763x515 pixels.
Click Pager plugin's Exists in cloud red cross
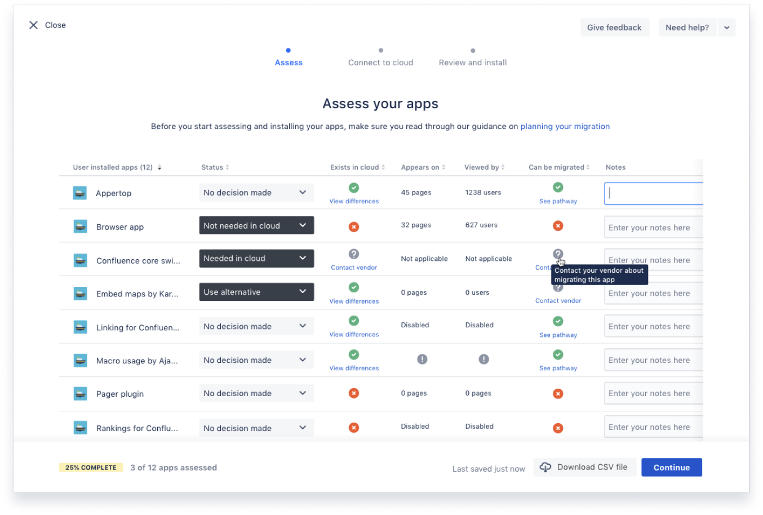(354, 393)
